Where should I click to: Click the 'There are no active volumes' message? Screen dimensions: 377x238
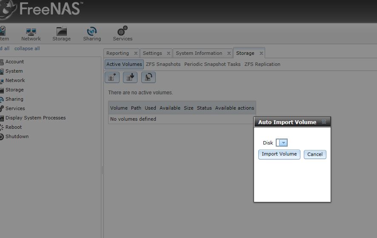[x=140, y=93]
